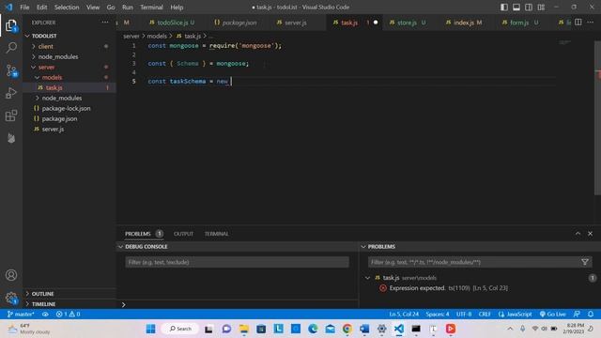Open the Search view in the activity bar
Screen dimensions: 601x338
[x=11, y=48]
